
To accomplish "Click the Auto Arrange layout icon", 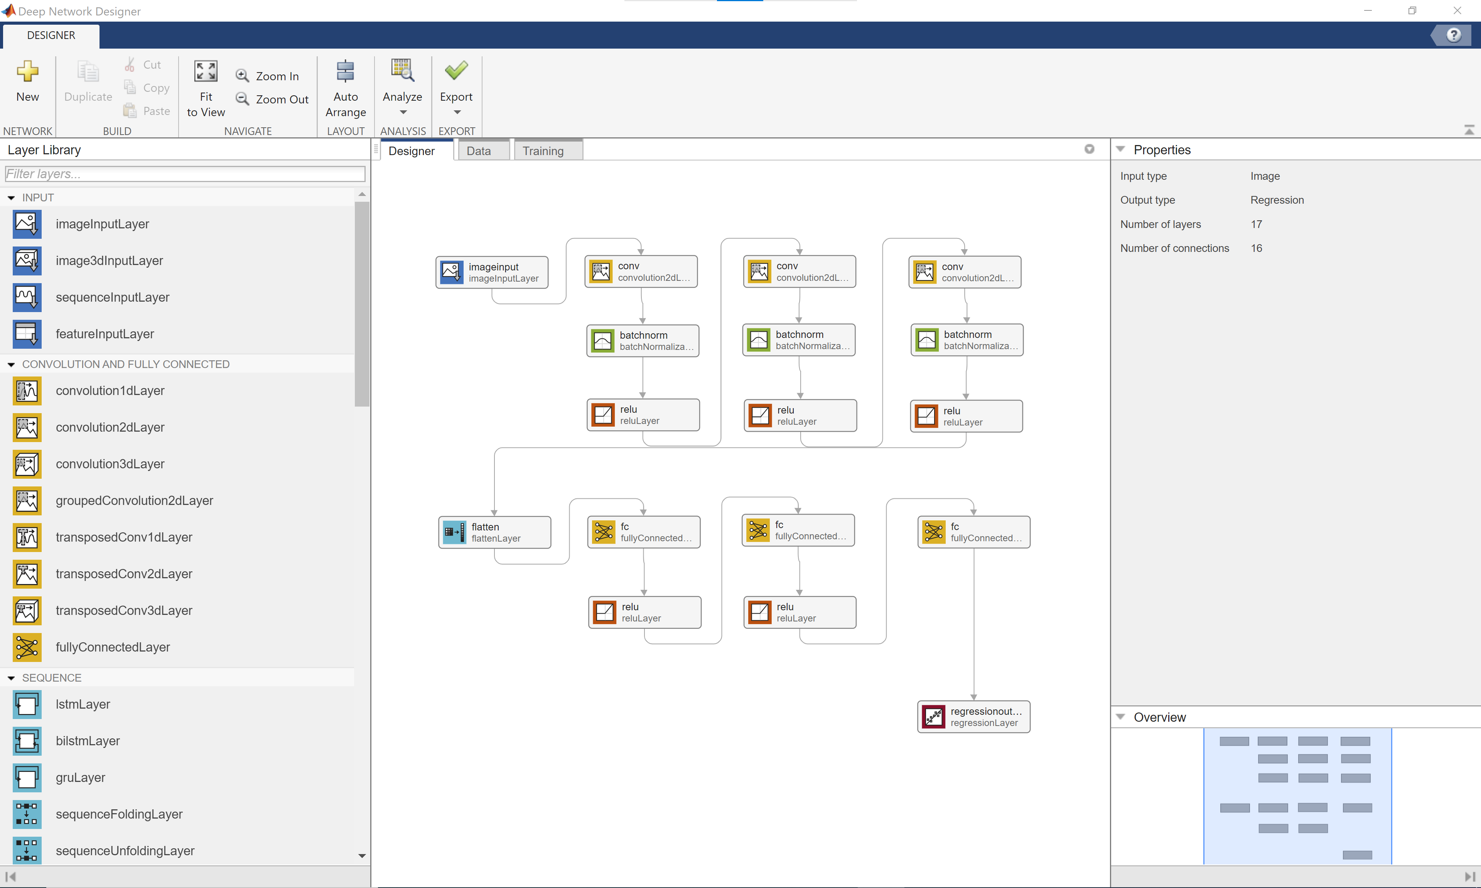I will [x=345, y=71].
